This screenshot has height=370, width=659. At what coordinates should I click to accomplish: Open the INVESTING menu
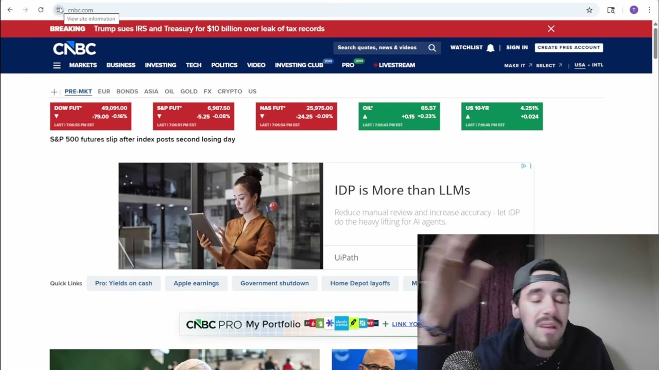click(x=161, y=65)
